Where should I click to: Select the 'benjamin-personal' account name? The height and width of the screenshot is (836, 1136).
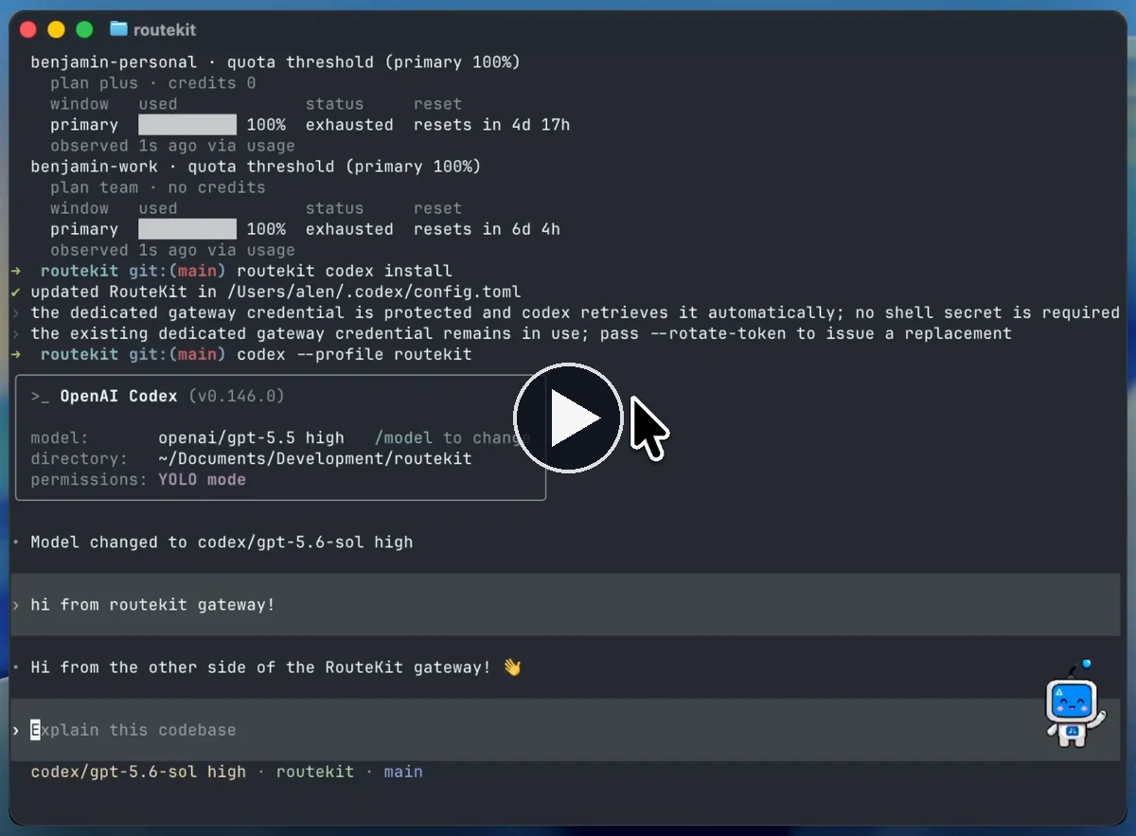pyautogui.click(x=114, y=62)
